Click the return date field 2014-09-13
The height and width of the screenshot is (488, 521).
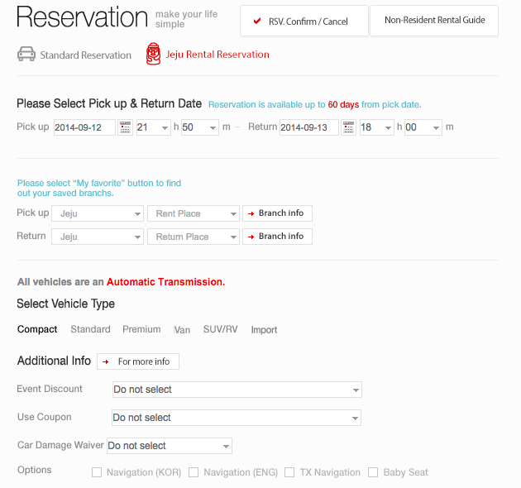[x=309, y=127]
